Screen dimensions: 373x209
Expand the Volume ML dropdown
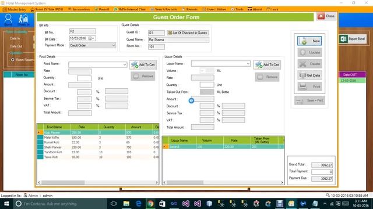point(202,71)
